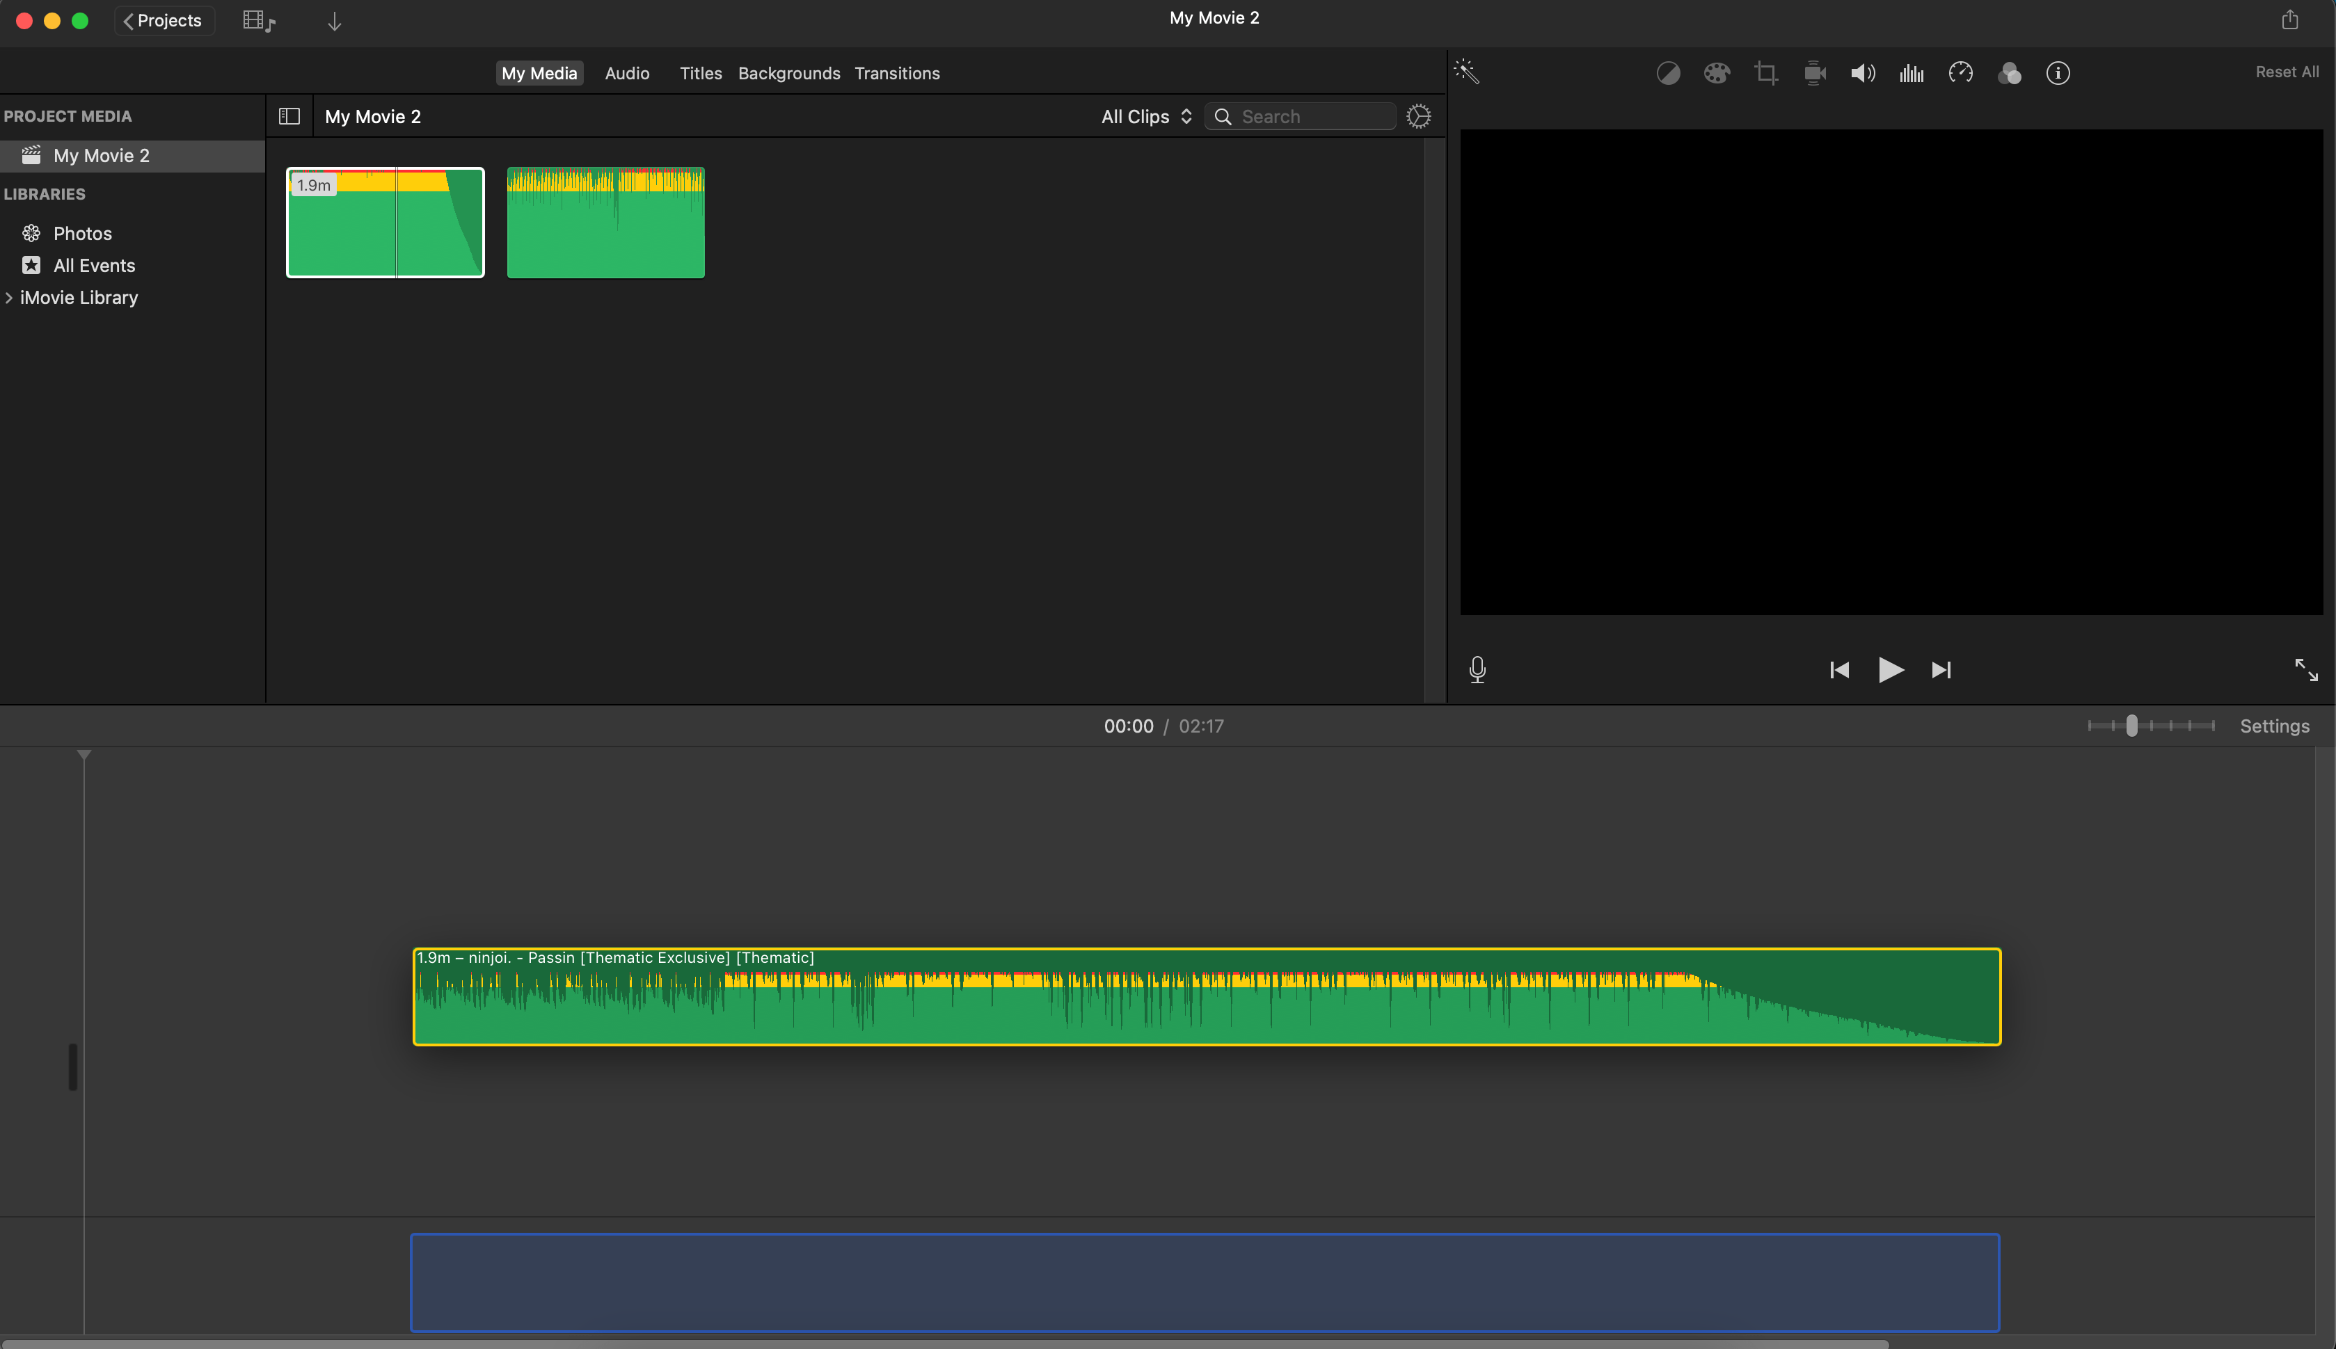The height and width of the screenshot is (1349, 2336).
Task: Drag the timeline zoom slider
Action: point(2132,726)
